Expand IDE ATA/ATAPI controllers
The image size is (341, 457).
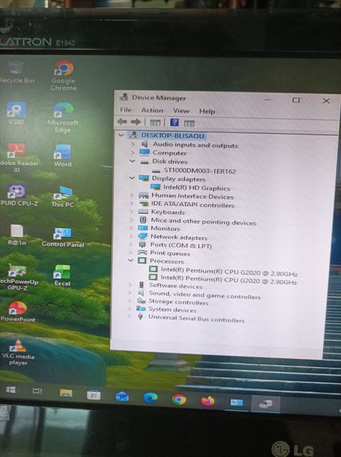[132, 203]
